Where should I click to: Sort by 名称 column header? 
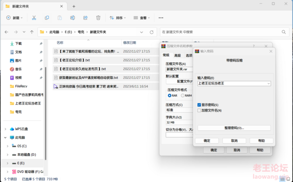[60, 43]
